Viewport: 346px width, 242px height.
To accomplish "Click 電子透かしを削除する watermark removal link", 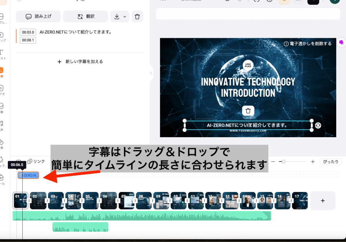I will [x=307, y=44].
